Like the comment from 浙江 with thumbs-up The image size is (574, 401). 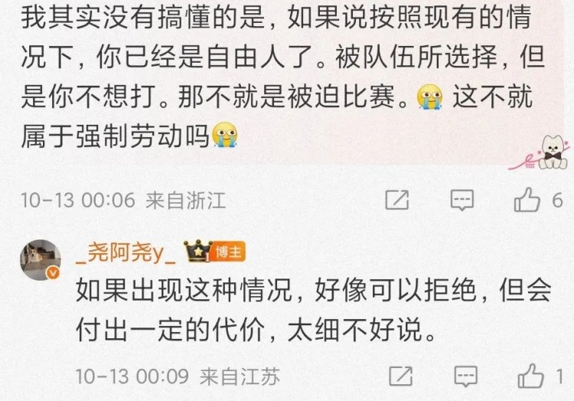(x=527, y=200)
